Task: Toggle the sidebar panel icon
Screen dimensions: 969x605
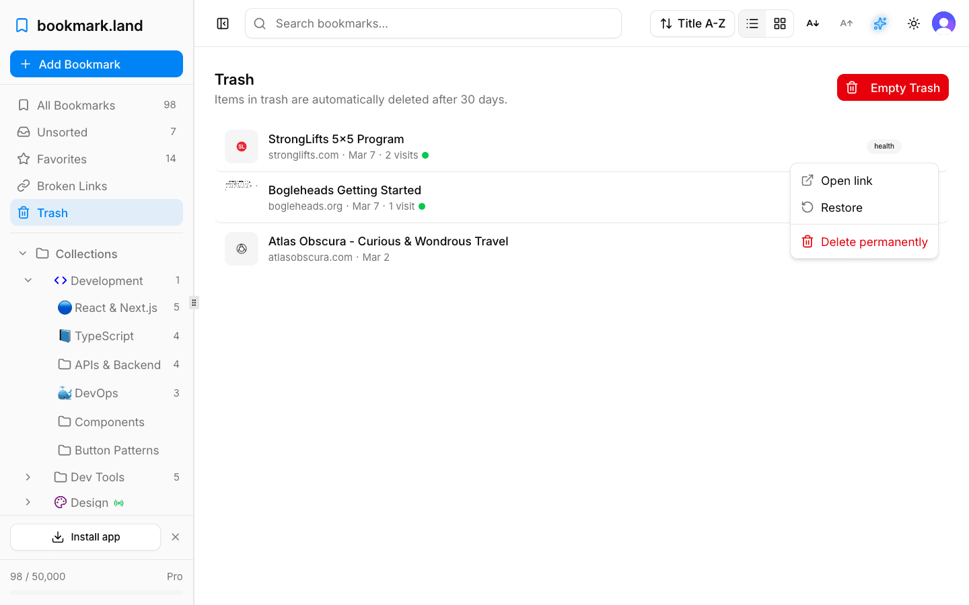Action: (223, 24)
